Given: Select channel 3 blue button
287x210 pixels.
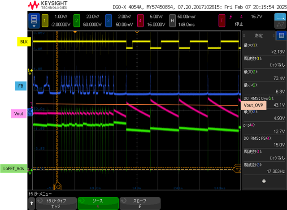Looking at the screenshot, I should point(109,21).
